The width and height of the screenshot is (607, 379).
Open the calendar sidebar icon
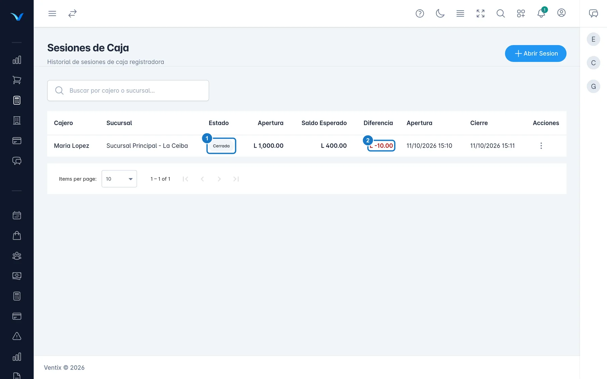pos(17,215)
